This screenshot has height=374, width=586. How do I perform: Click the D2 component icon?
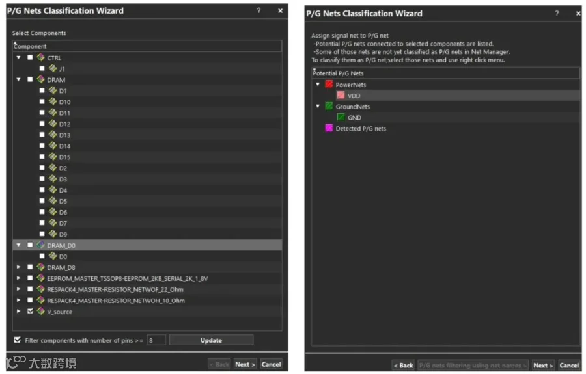click(x=53, y=168)
